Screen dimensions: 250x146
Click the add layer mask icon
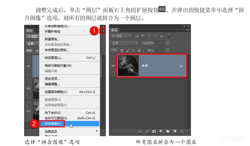coord(154,131)
